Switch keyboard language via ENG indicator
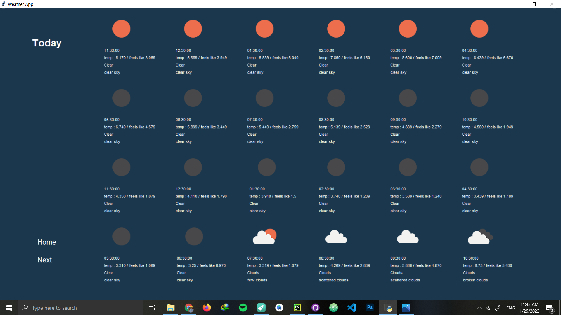Screen dimensions: 561x315 [510, 307]
